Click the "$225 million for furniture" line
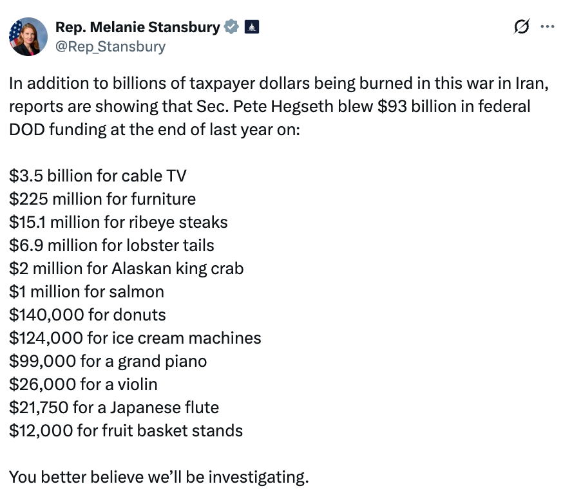The image size is (572, 493). (102, 199)
